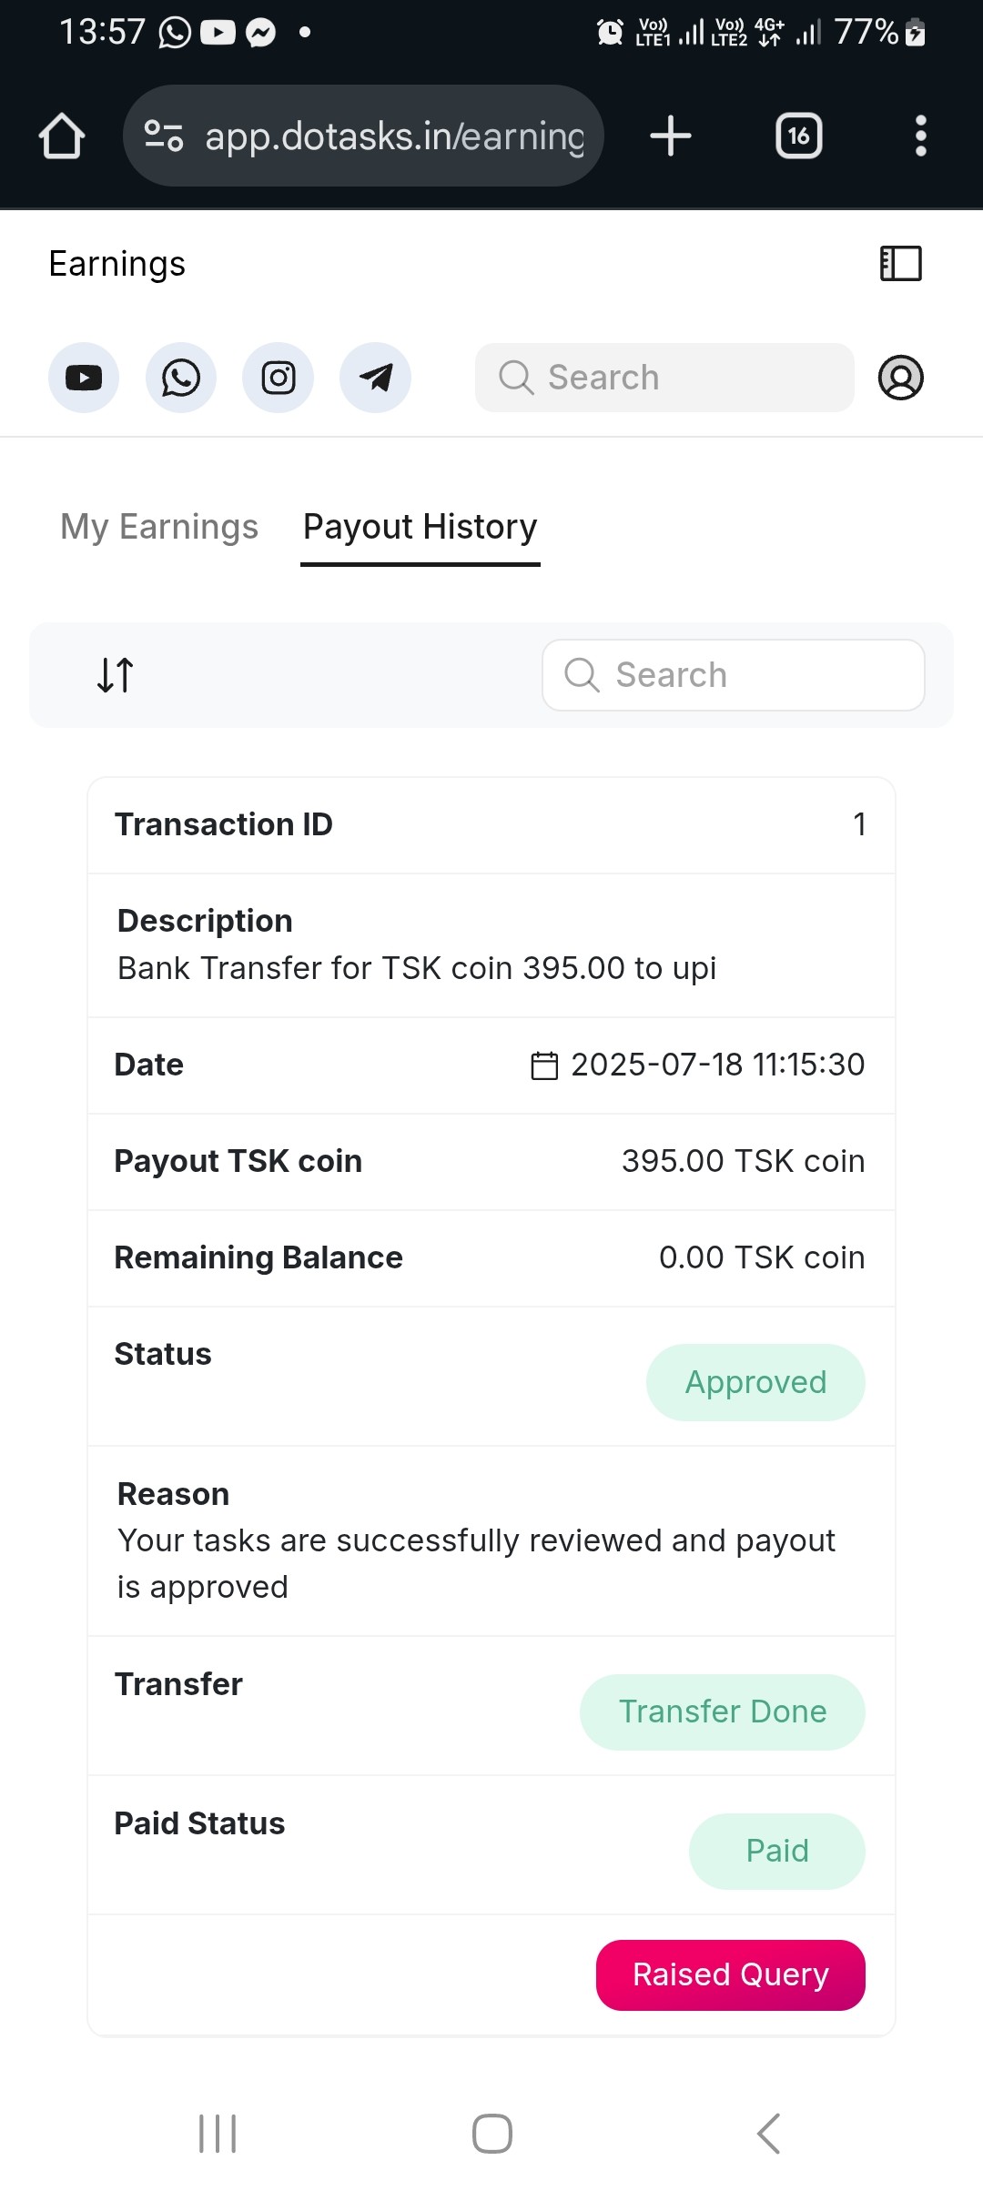View the 16 open tabs
The width and height of the screenshot is (983, 2191).
pos(798,136)
